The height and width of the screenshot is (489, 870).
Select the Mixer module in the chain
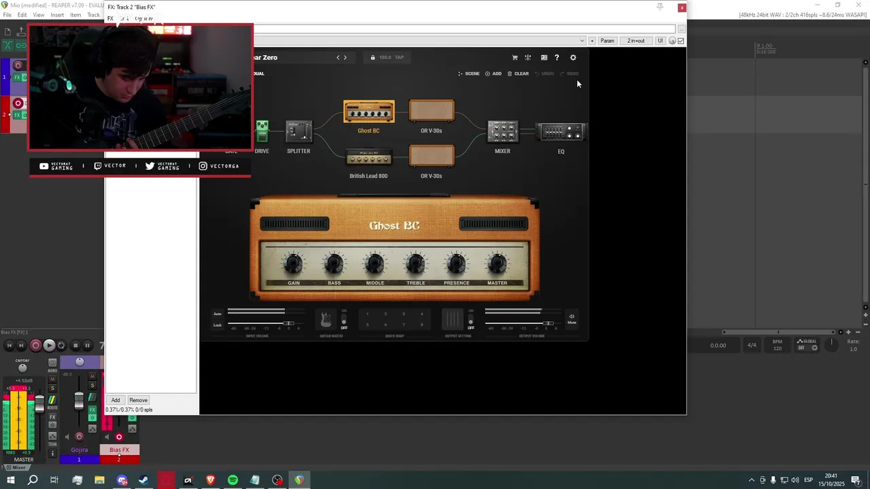[502, 132]
